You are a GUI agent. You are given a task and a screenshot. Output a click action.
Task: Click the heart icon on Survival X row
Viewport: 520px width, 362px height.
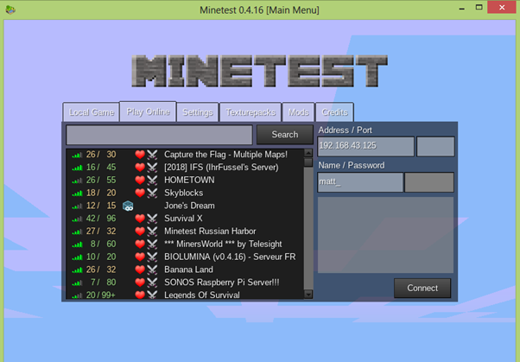[x=140, y=219]
